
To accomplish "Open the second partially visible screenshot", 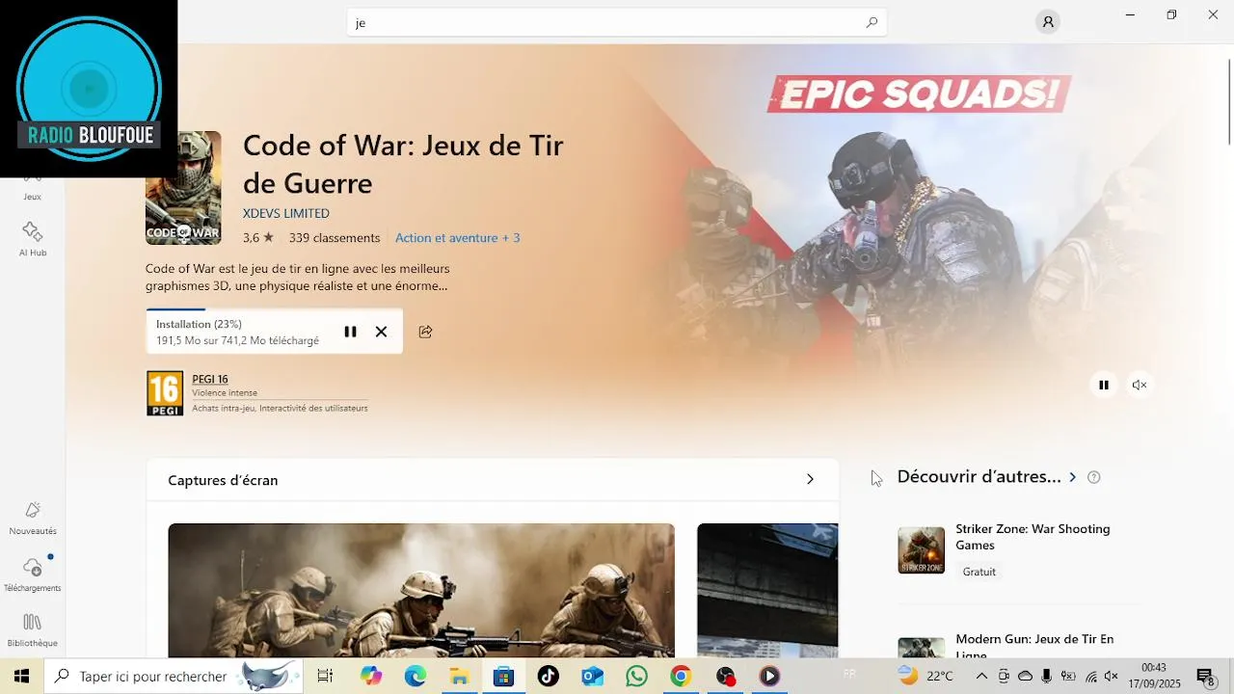I will 767,590.
